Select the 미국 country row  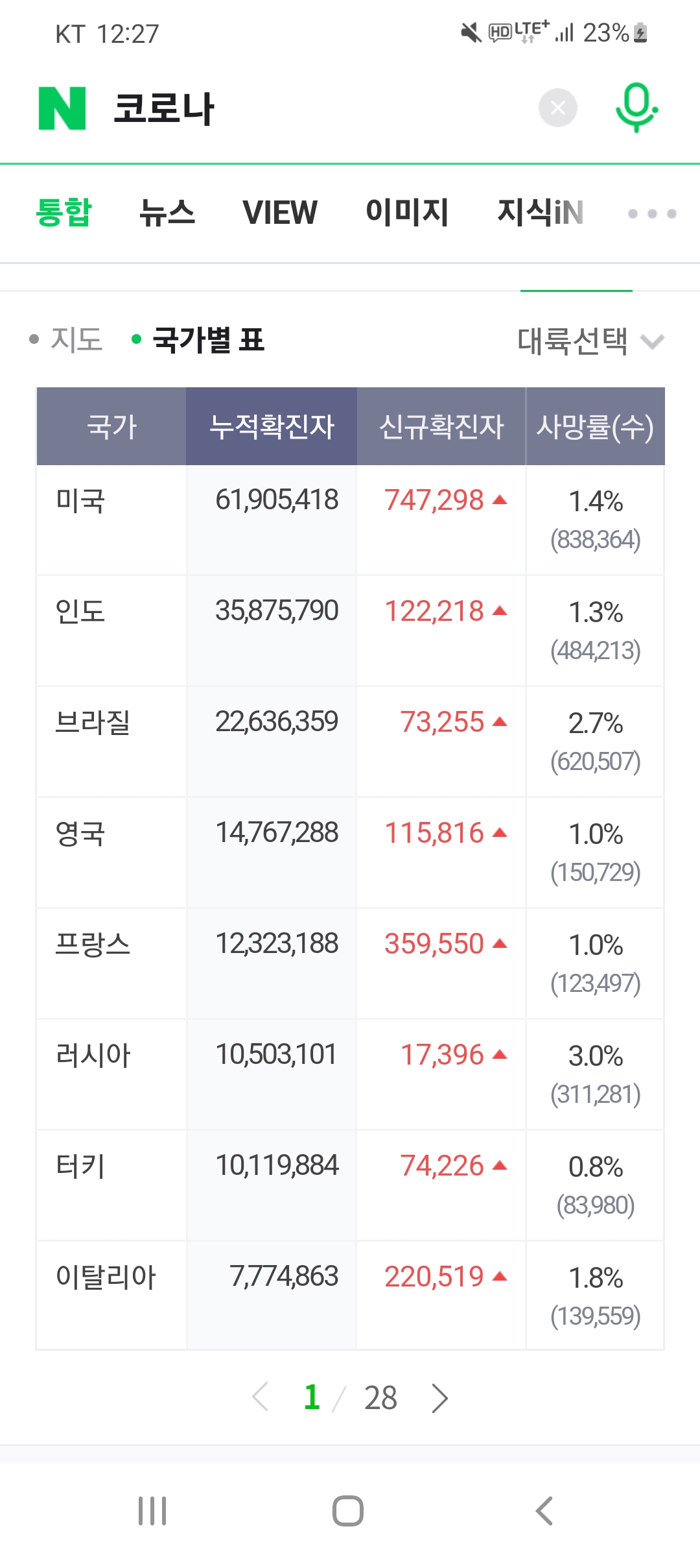(81, 501)
